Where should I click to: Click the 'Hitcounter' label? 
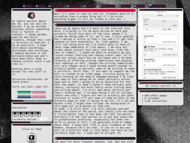[x=19, y=108]
